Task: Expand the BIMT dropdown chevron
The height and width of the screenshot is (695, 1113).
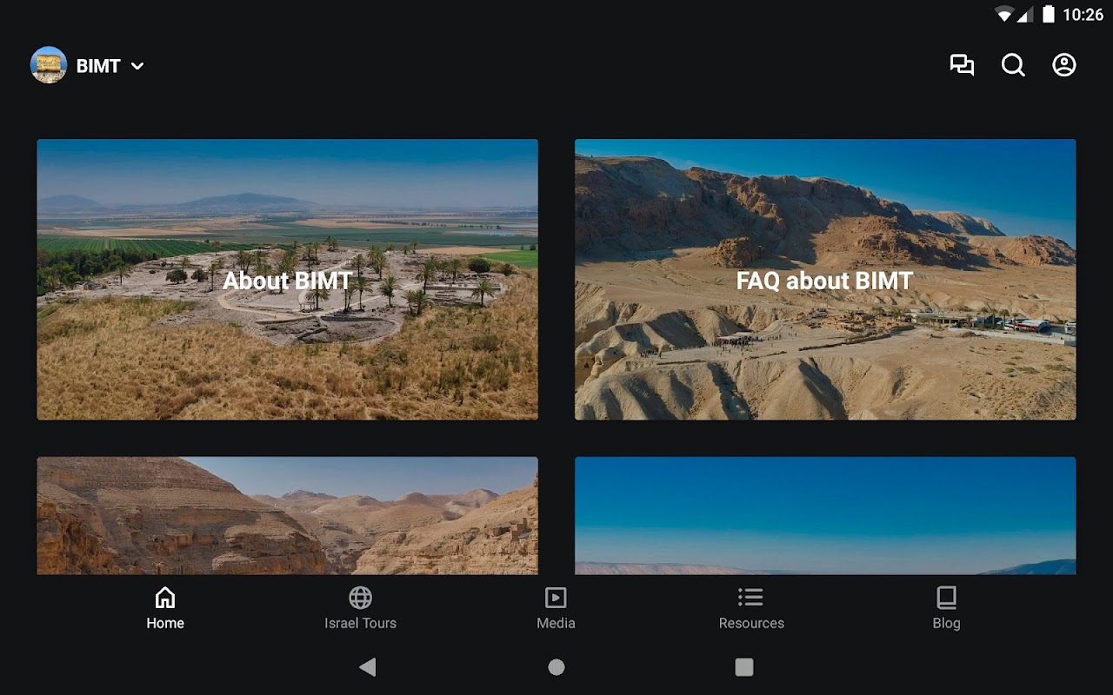Action: tap(137, 66)
